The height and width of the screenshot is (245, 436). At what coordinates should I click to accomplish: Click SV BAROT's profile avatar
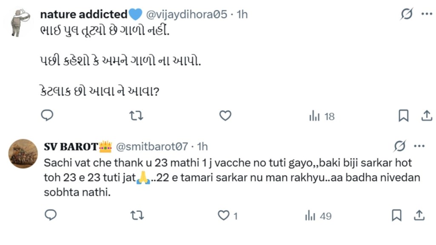[23, 154]
